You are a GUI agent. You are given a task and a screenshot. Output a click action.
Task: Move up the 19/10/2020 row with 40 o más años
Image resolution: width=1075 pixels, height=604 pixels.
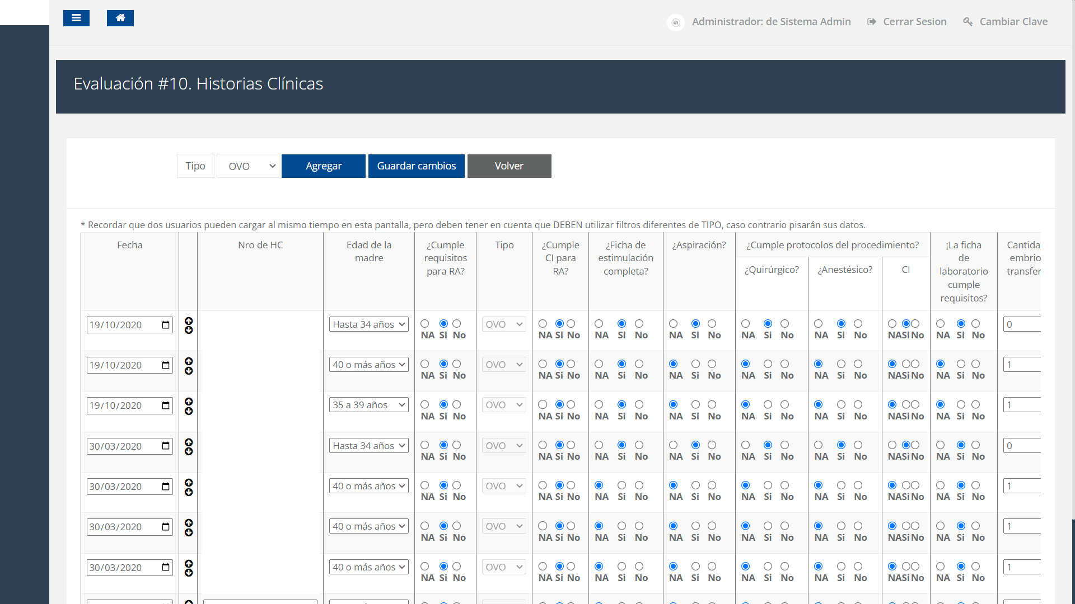pos(189,361)
